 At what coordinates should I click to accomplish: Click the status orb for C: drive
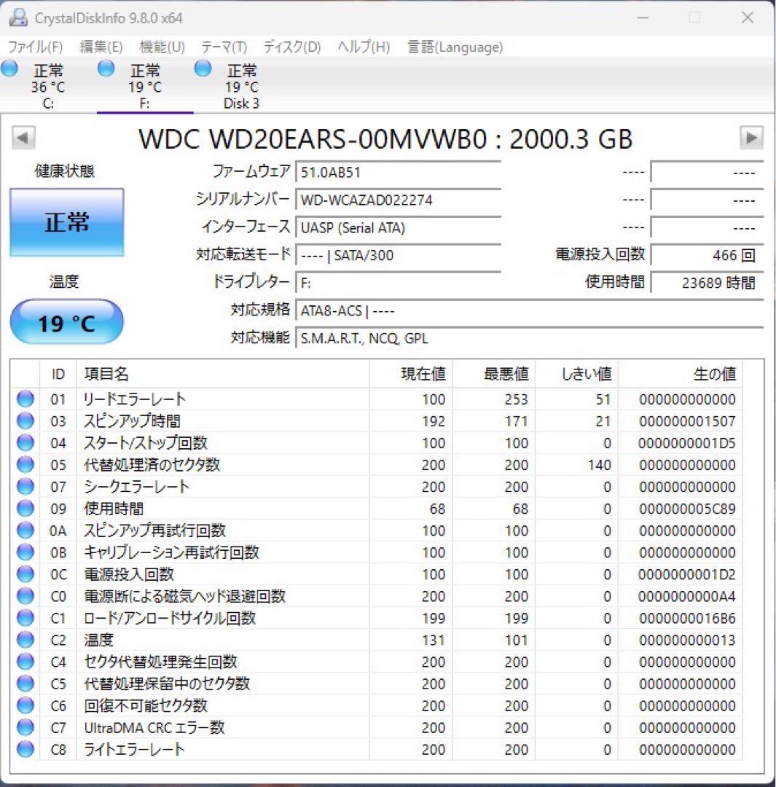9,68
